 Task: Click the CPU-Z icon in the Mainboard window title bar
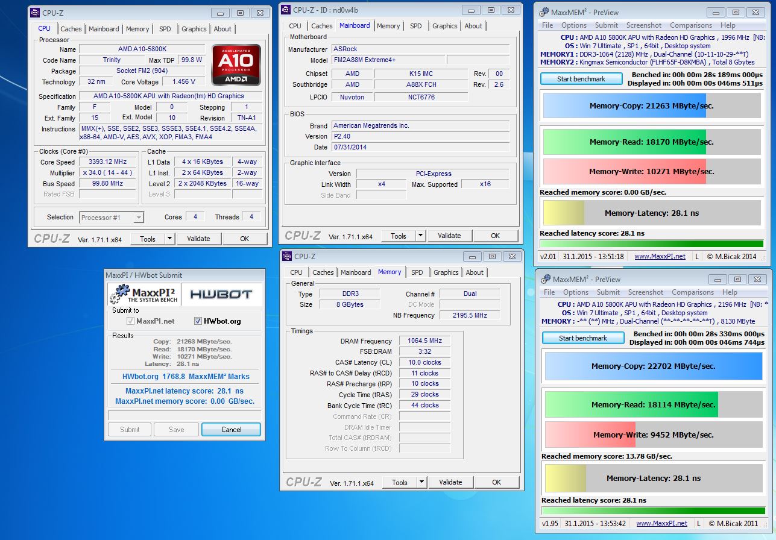[286, 10]
